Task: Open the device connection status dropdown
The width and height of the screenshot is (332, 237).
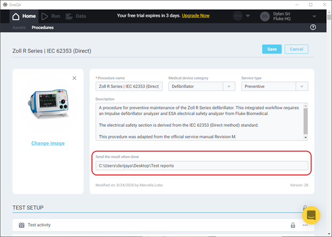Action: (248, 17)
